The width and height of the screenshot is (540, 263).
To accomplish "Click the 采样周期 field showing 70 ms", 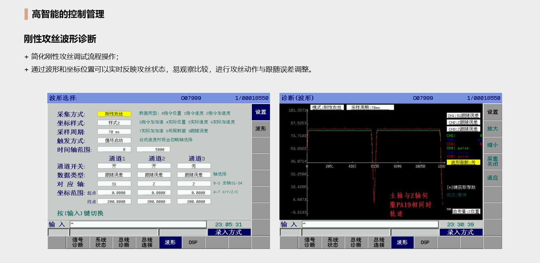I will [x=114, y=132].
